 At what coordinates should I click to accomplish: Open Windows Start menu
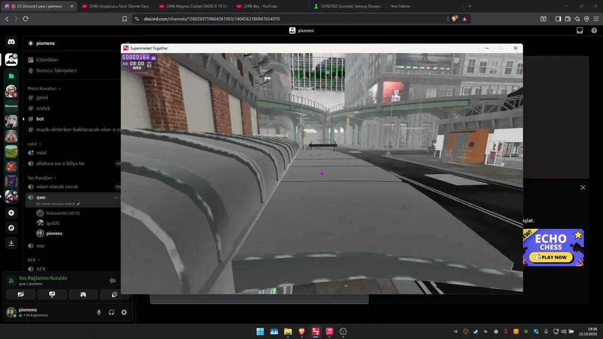point(260,331)
